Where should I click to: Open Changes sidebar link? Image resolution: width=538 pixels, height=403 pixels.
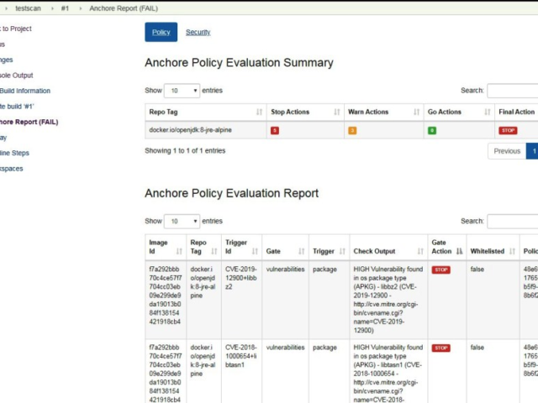pyautogui.click(x=7, y=60)
